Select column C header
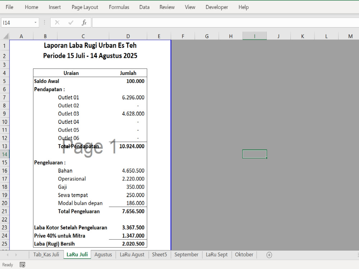The width and height of the screenshot is (359, 269). point(83,36)
